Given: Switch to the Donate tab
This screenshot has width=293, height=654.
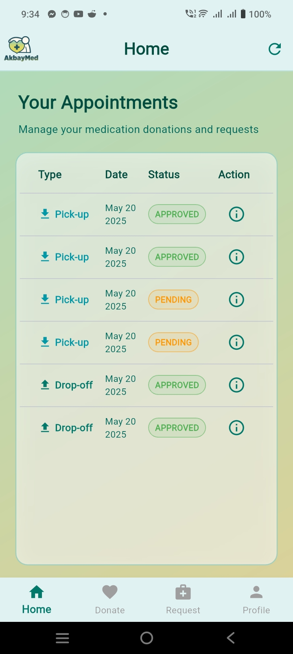Looking at the screenshot, I should pyautogui.click(x=110, y=599).
